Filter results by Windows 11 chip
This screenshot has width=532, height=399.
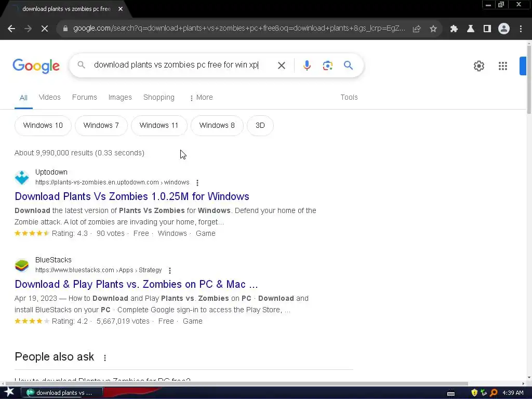pos(159,126)
